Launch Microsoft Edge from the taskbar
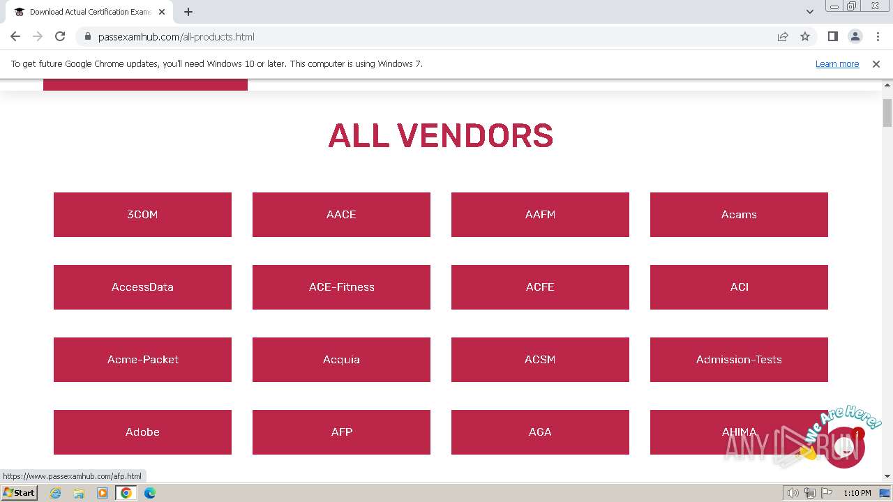 [150, 493]
